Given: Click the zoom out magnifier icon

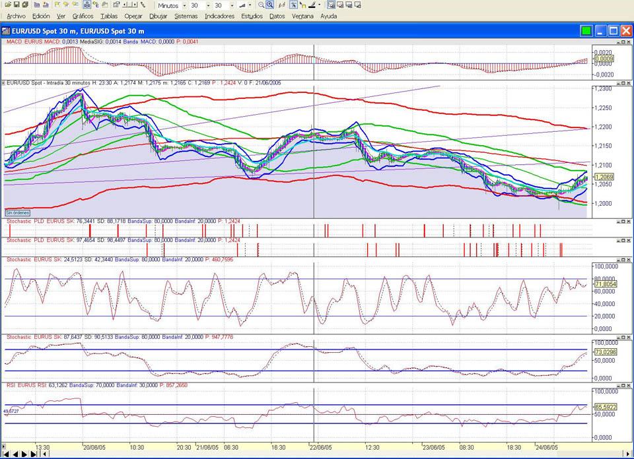Looking at the screenshot, I should 262,5.
